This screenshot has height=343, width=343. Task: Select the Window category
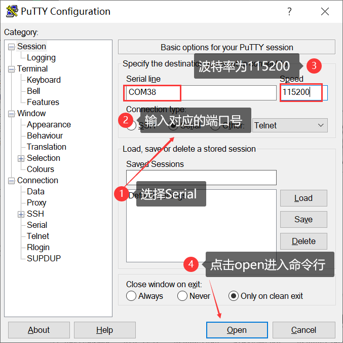pyautogui.click(x=31, y=114)
